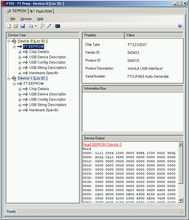The height and width of the screenshot is (220, 189).
Task: Select Device: 0 [Loc ID: ] tree item
Action: [x=32, y=41]
